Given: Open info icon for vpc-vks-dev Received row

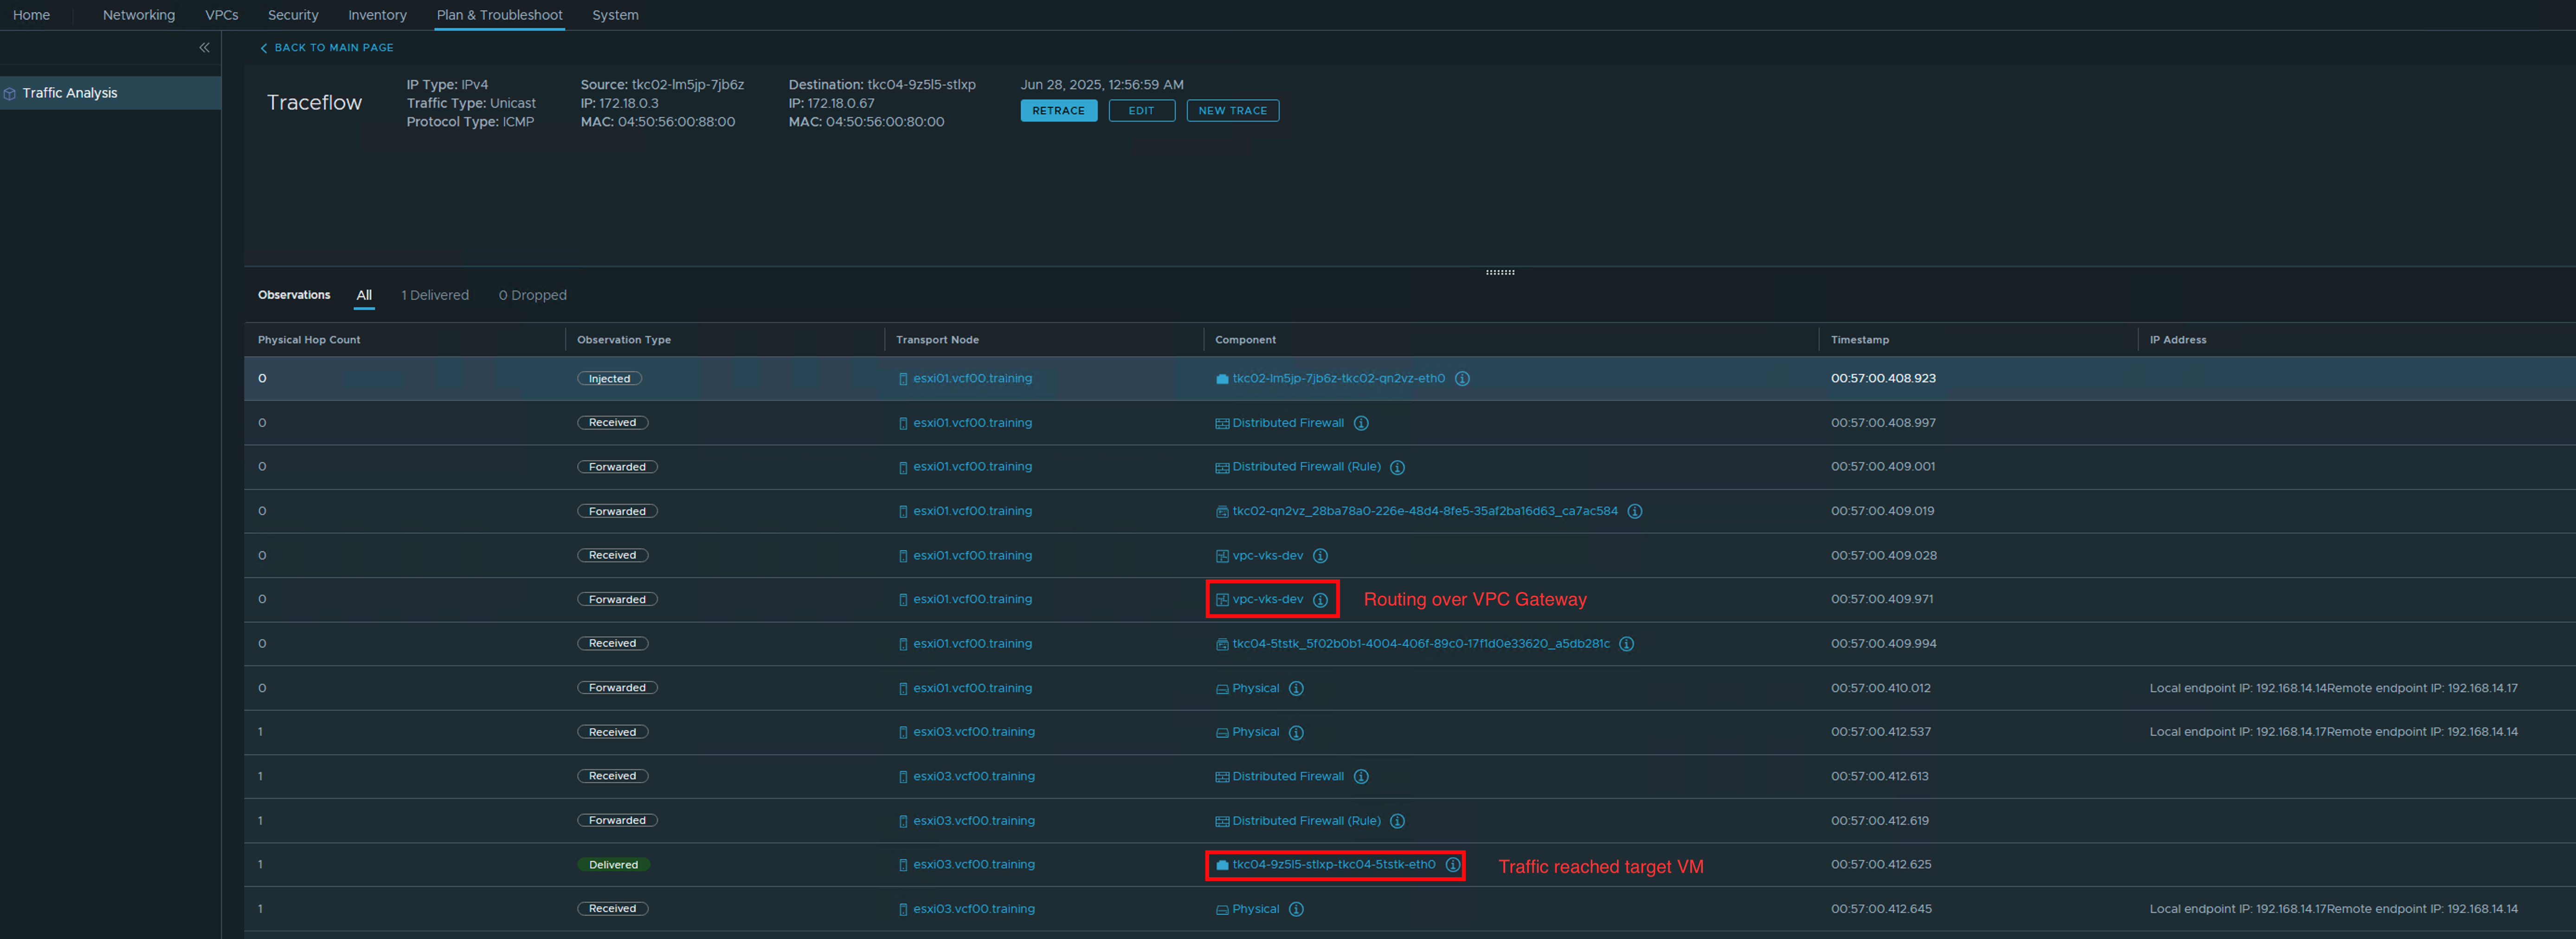Looking at the screenshot, I should coord(1320,556).
